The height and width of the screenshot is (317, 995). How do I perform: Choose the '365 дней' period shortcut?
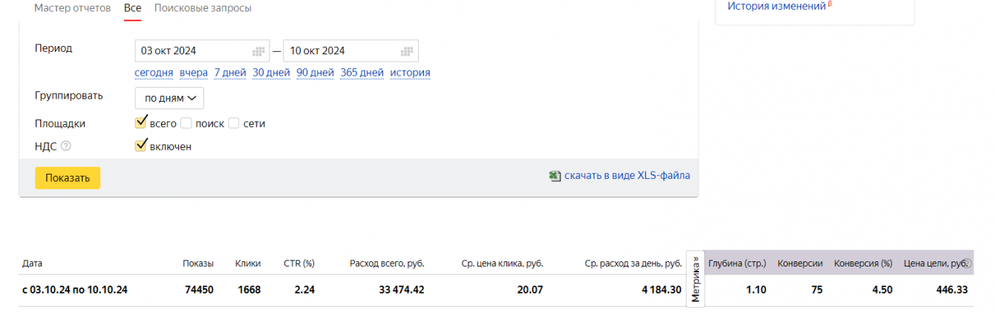tap(362, 73)
